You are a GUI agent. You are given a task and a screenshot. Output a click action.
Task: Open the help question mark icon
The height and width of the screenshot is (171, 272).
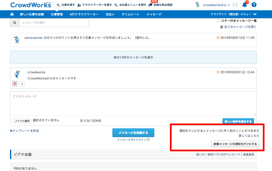pos(254,5)
